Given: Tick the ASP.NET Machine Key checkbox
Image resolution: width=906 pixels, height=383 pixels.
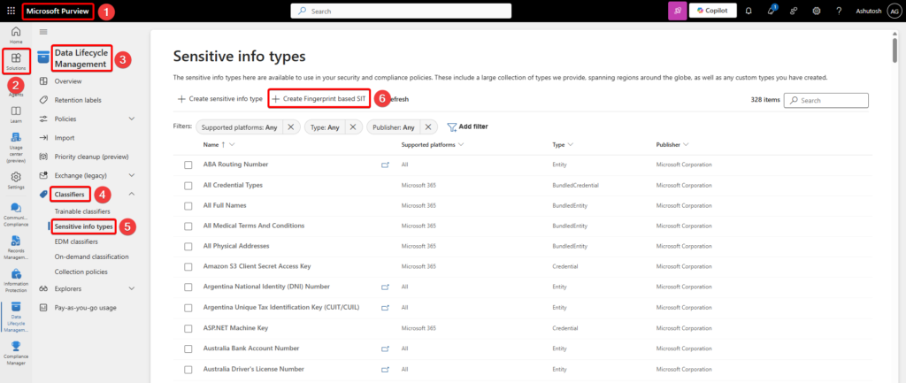Looking at the screenshot, I should click(x=188, y=327).
